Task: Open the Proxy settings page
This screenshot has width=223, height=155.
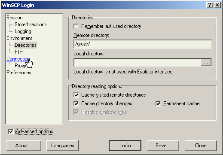Action: click(20, 66)
